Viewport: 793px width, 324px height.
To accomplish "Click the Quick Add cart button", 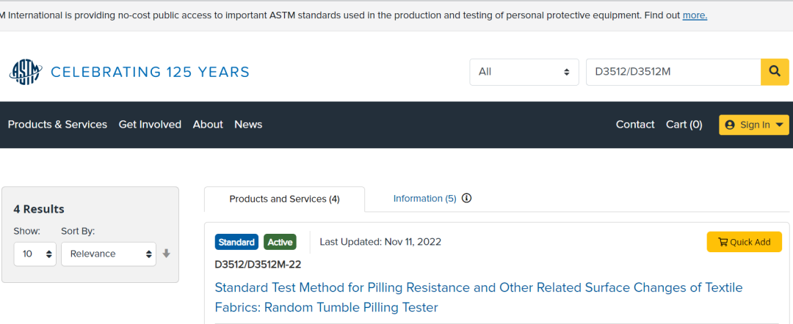I will [744, 242].
